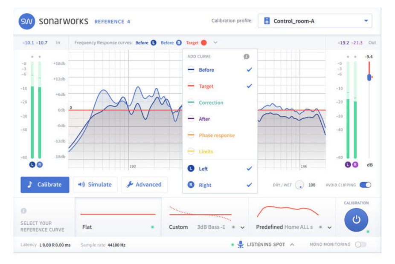Viewport: 395px width, 264px height.
Task: Click the Dry/Wet value 100
Action: click(x=312, y=185)
